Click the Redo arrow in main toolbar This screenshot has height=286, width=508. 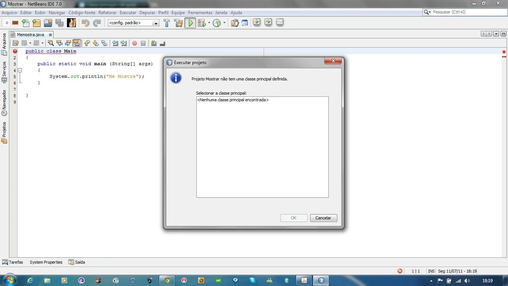97,23
